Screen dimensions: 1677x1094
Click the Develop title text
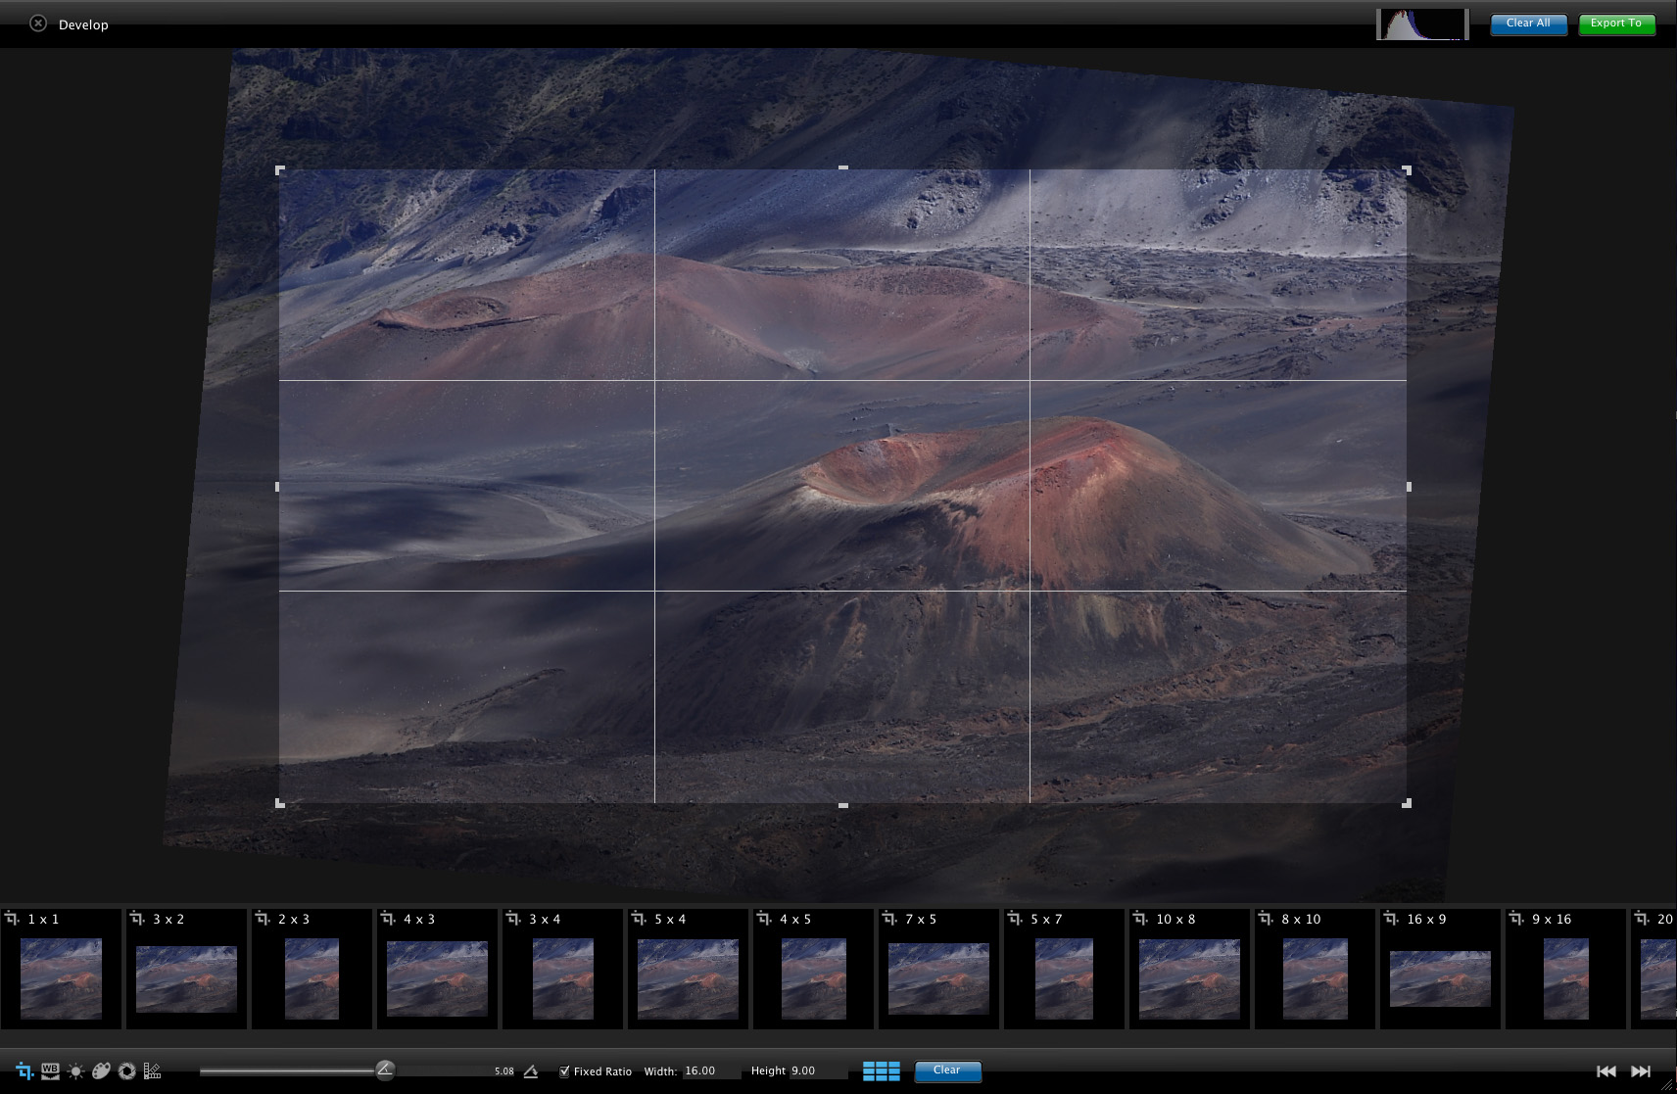point(83,24)
